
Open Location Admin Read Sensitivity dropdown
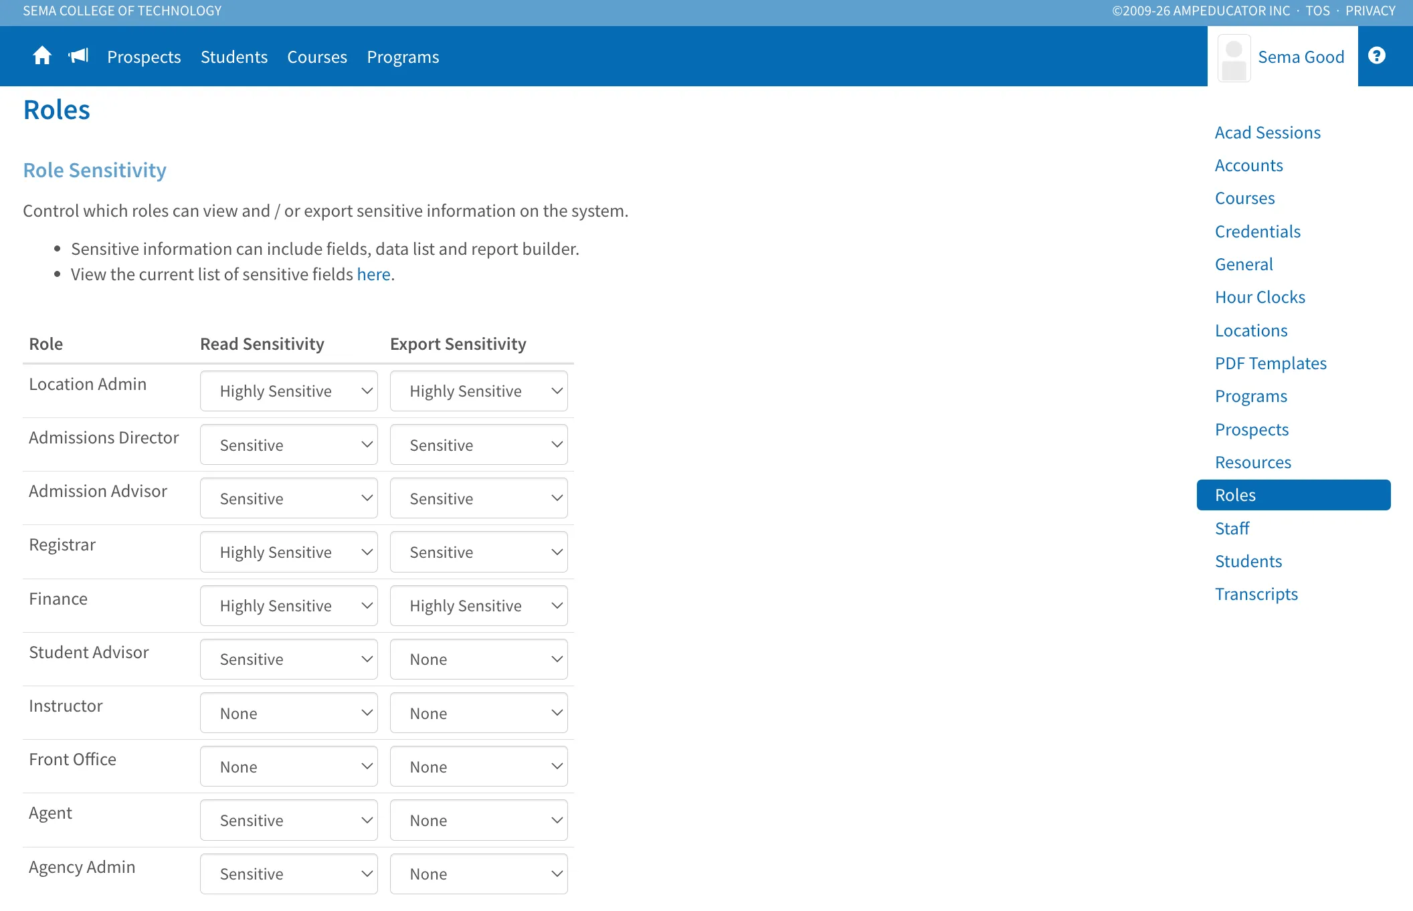(288, 391)
